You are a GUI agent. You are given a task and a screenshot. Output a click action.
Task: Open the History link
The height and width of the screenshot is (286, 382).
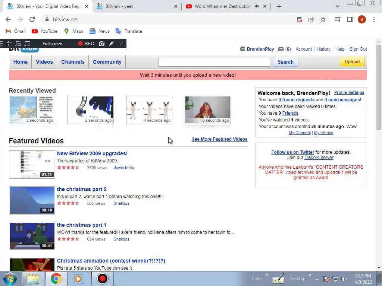pyautogui.click(x=323, y=49)
